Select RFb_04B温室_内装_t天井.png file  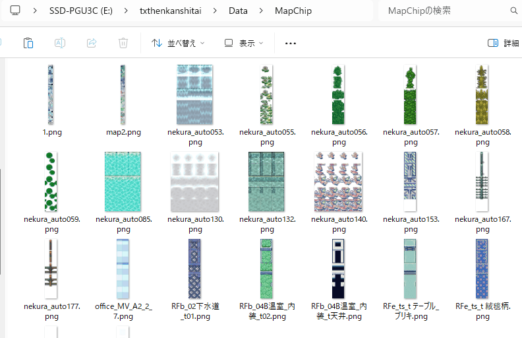[339, 269]
